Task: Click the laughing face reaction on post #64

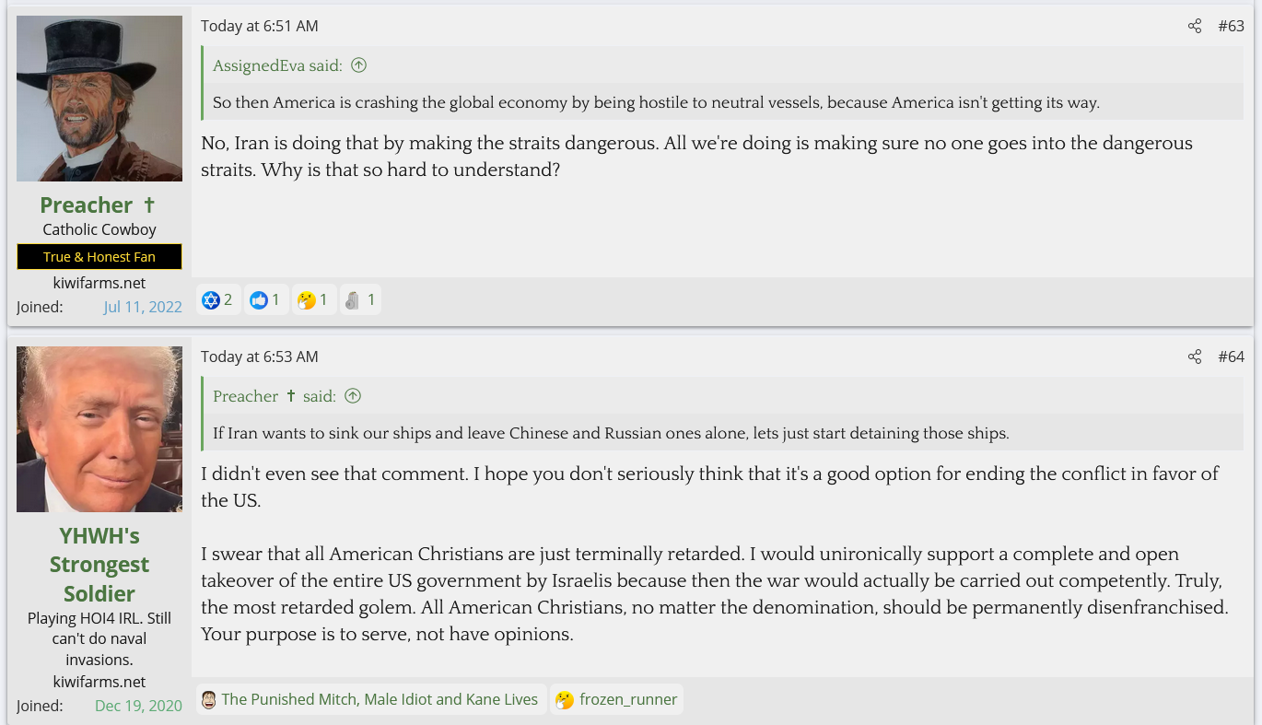Action: (x=209, y=699)
